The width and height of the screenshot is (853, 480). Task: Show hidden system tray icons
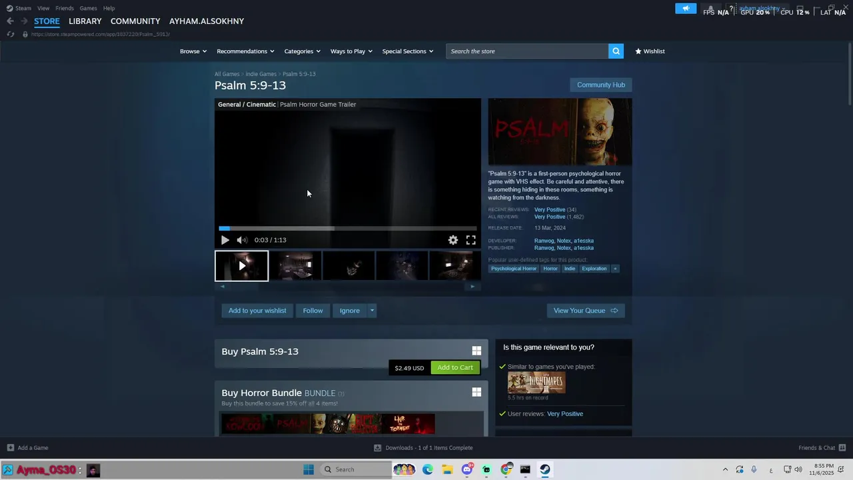click(x=725, y=469)
